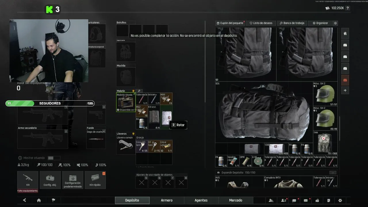Click the currency icon next to 102.250K

327,8
